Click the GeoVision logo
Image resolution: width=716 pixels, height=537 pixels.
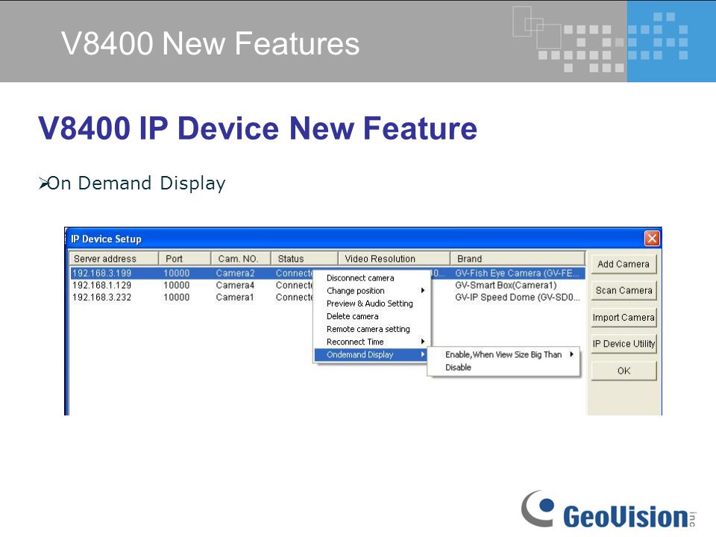[x=609, y=509]
